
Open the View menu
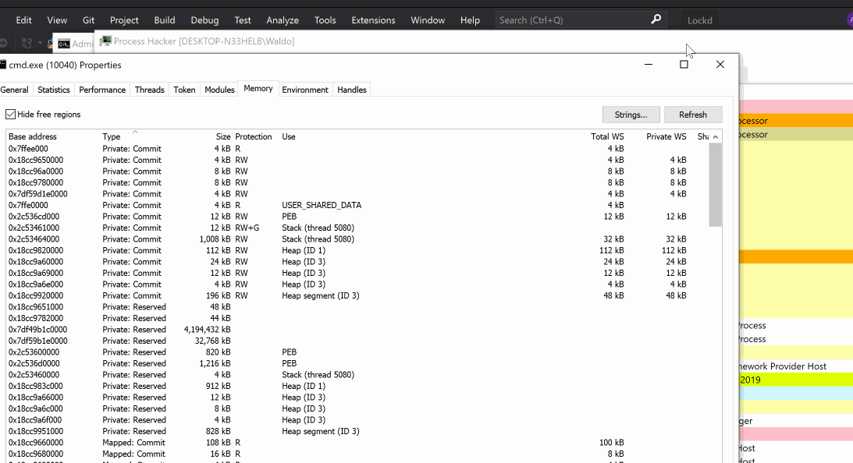pos(57,20)
